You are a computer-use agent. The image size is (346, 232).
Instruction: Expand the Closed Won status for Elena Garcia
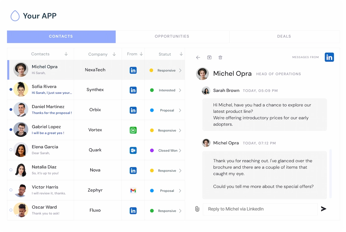pyautogui.click(x=180, y=150)
